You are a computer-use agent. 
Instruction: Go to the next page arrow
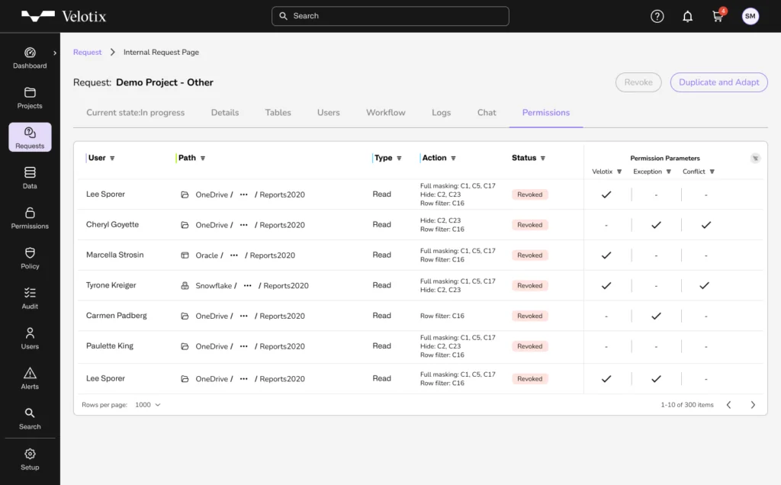click(753, 405)
